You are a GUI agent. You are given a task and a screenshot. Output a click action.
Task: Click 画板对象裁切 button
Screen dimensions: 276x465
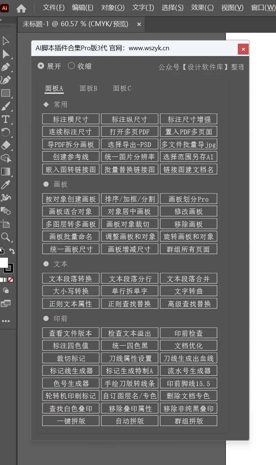130,224
